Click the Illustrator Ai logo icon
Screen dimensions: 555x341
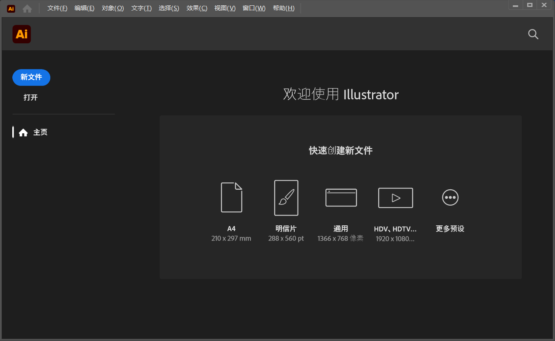[21, 34]
